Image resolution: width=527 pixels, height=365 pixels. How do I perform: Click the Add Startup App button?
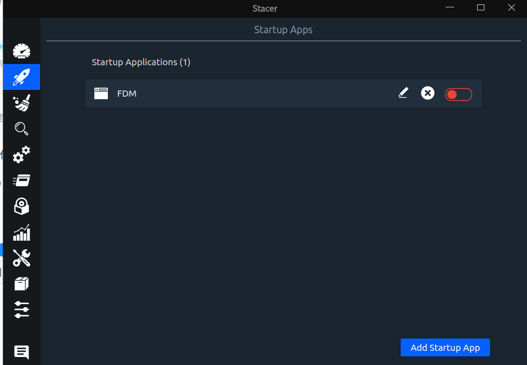pyautogui.click(x=445, y=348)
